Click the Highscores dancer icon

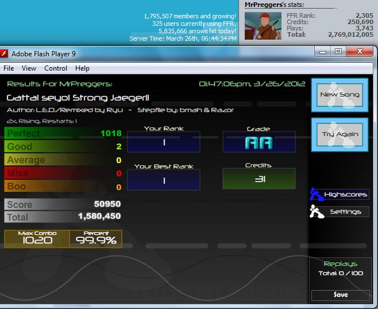coord(316,194)
